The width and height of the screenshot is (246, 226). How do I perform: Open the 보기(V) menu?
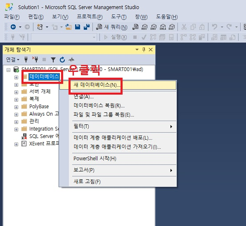pyautogui.click(x=60, y=17)
